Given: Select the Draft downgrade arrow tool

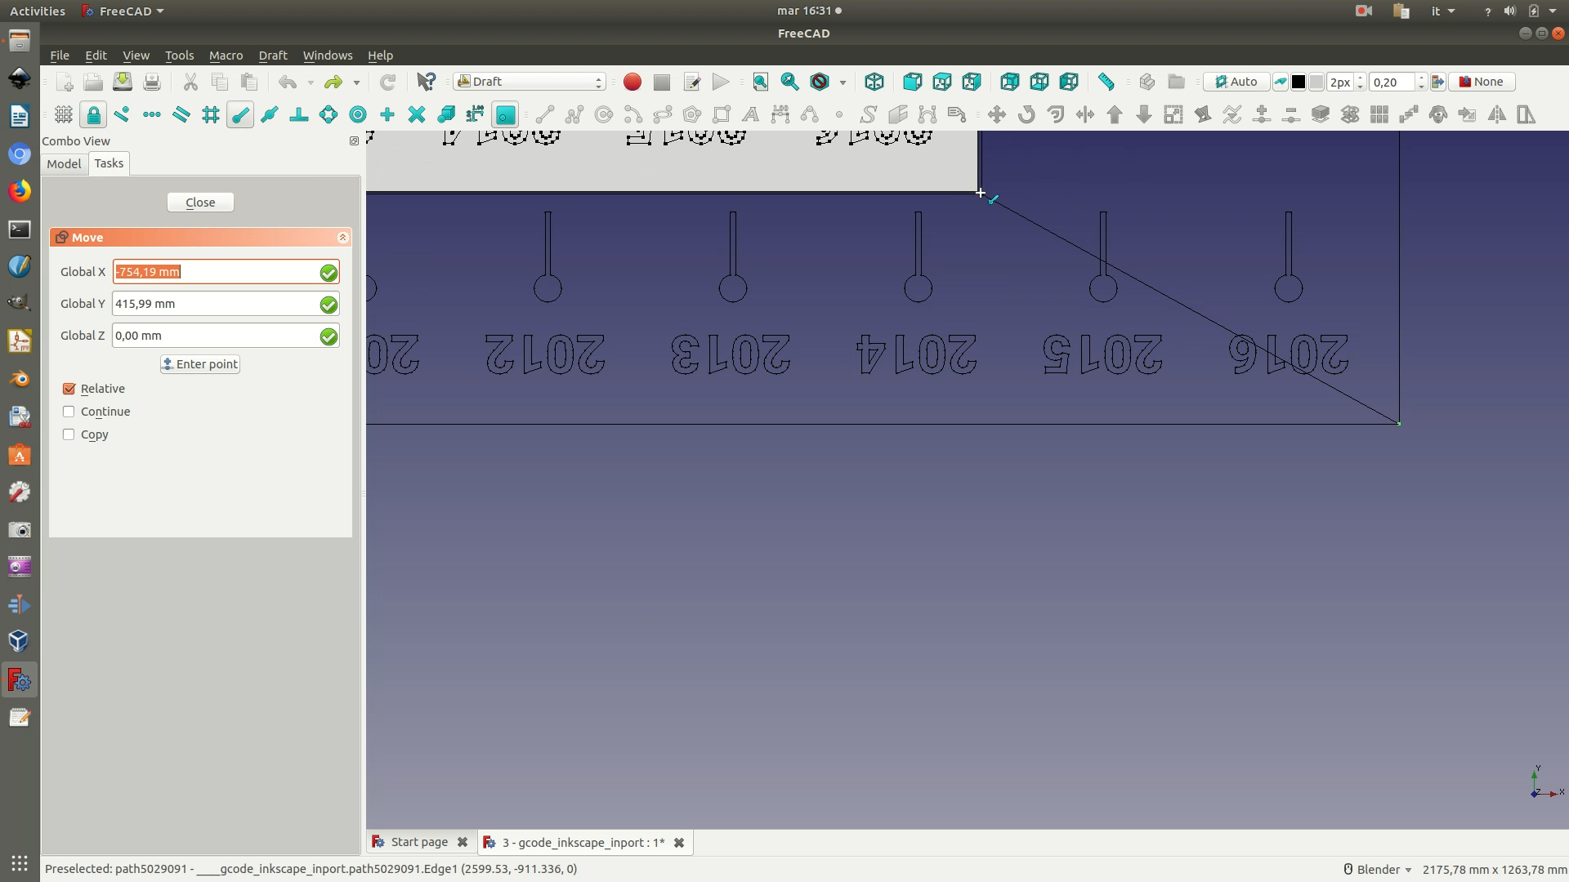Looking at the screenshot, I should (x=1144, y=114).
